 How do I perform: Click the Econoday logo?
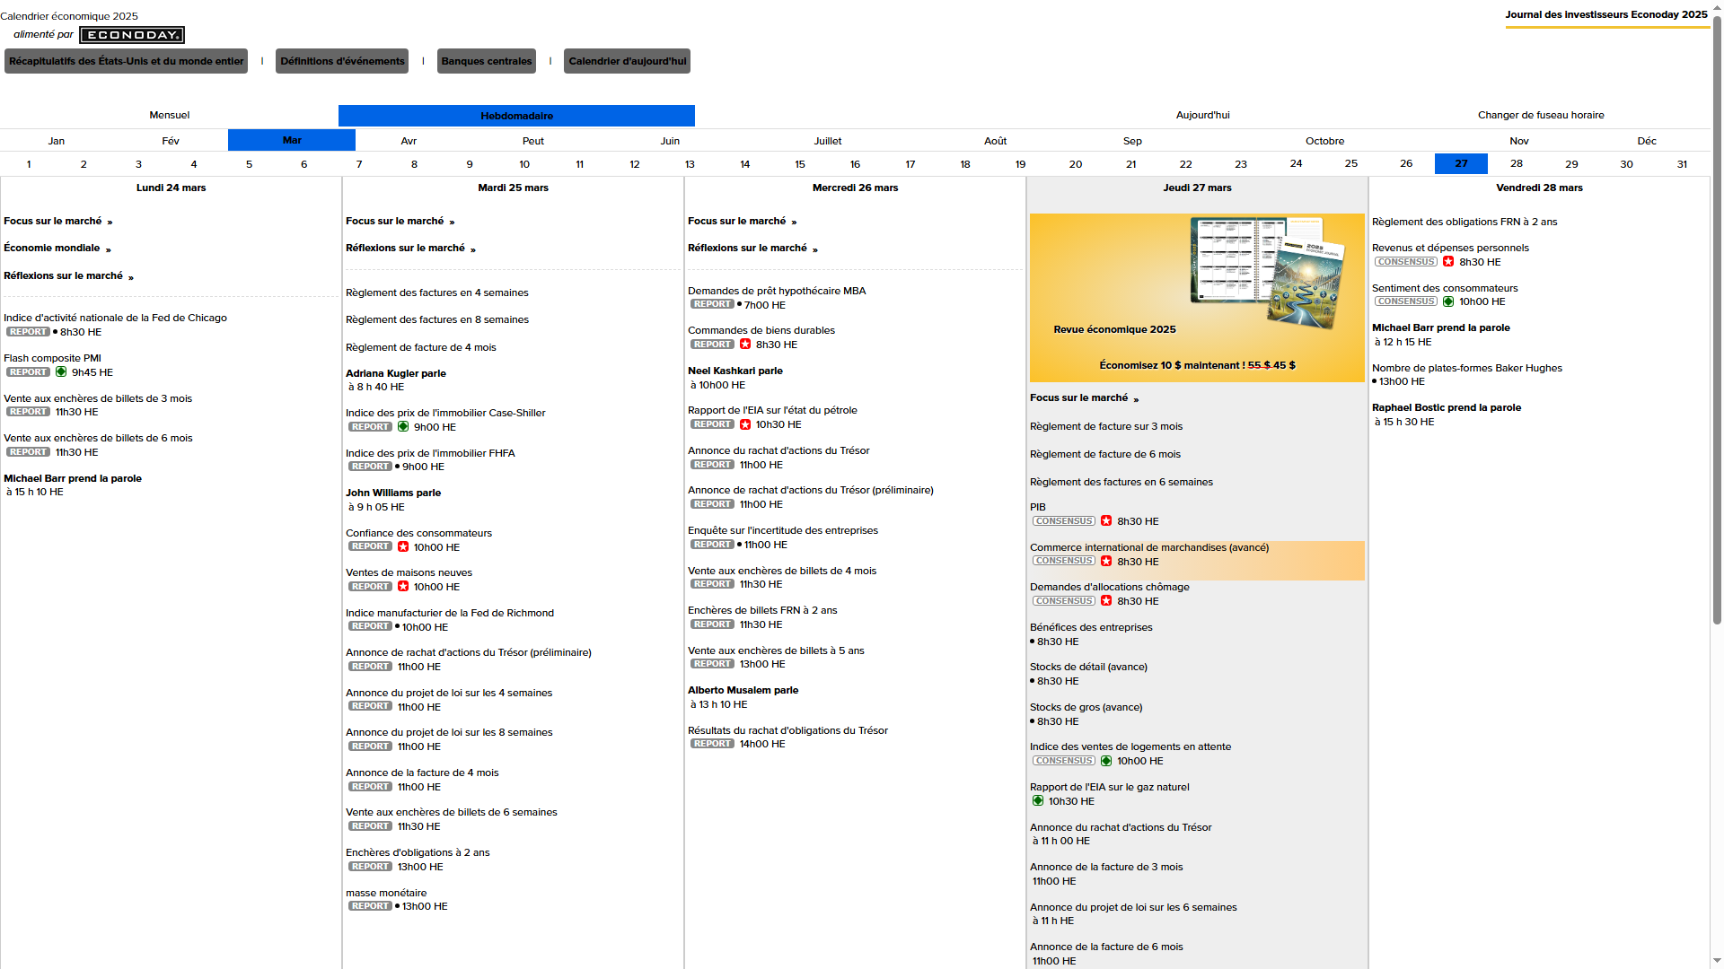click(132, 35)
